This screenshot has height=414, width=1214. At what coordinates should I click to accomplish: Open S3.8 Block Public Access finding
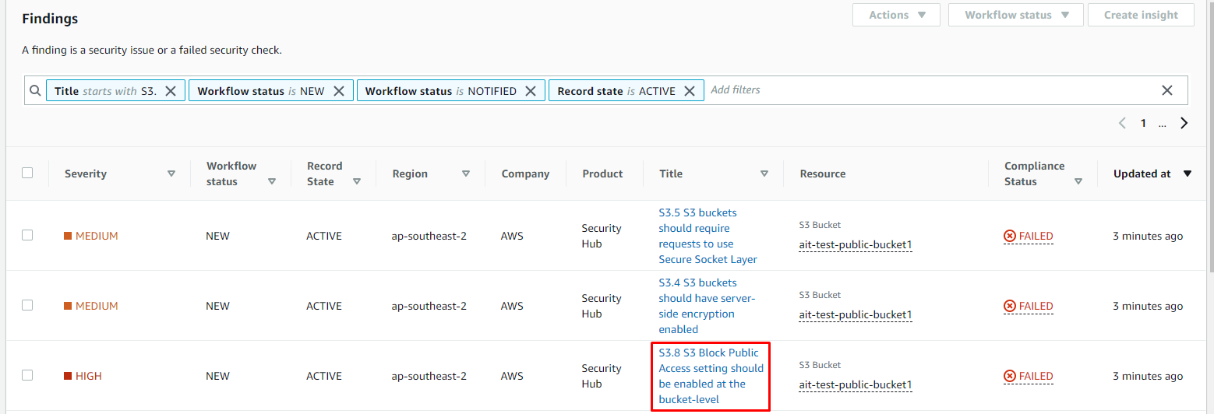coord(711,376)
